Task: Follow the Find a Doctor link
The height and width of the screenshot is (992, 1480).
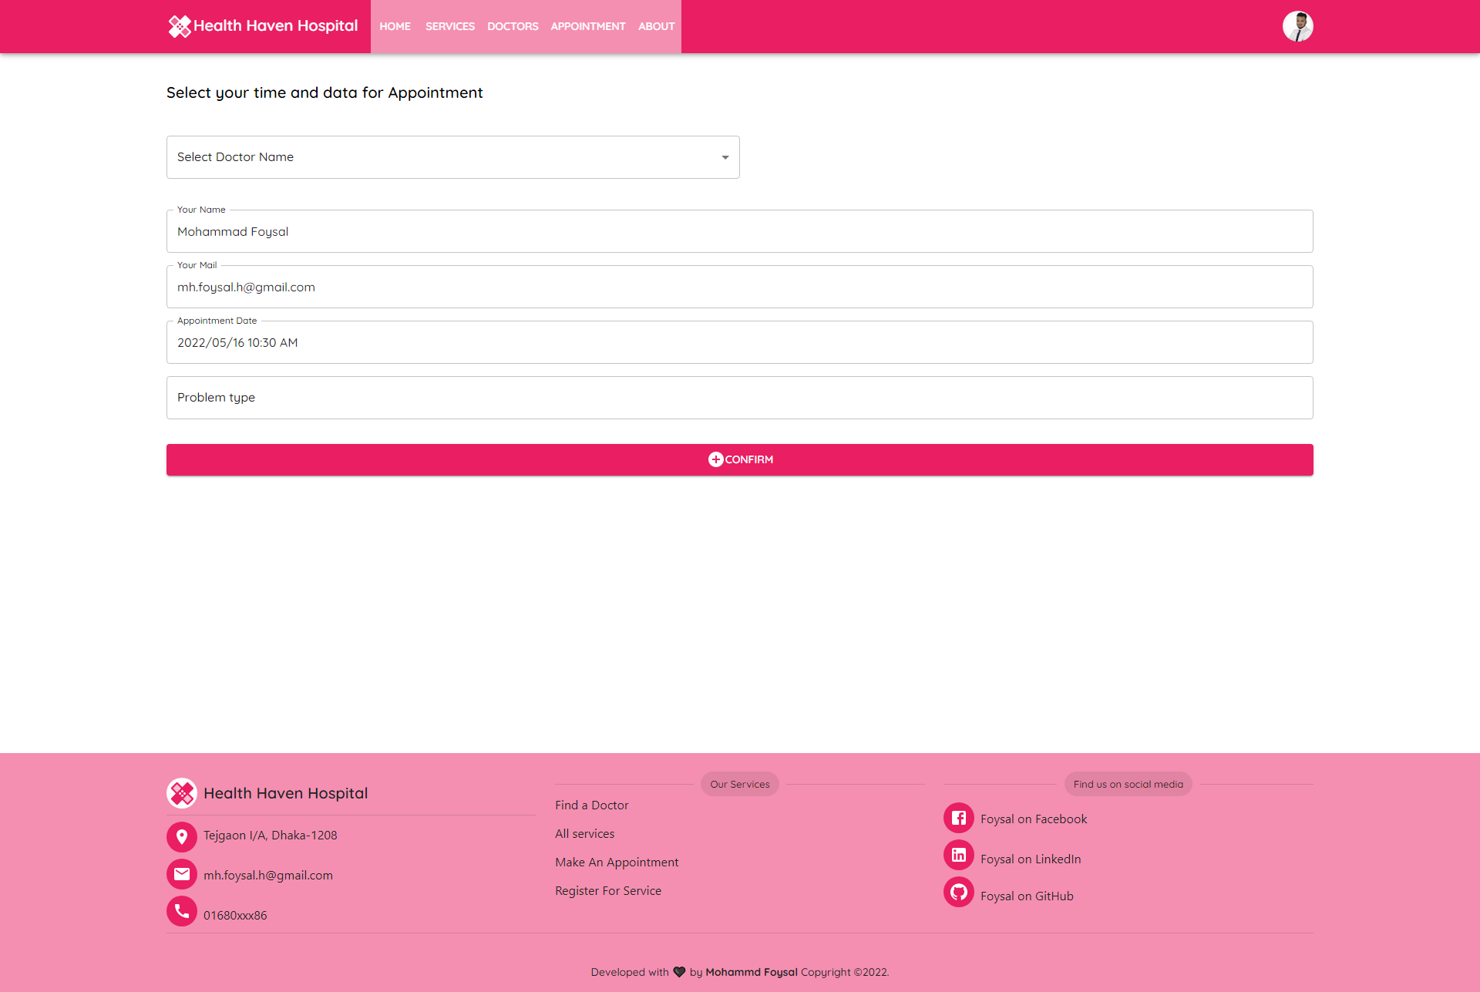Action: [x=591, y=805]
